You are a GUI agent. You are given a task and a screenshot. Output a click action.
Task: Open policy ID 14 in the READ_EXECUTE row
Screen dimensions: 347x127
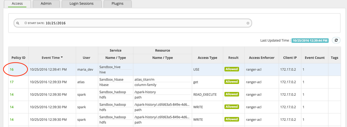[12, 94]
